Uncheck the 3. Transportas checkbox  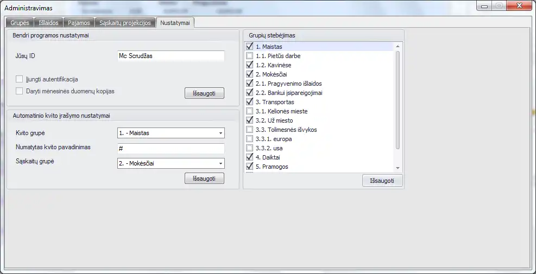pyautogui.click(x=250, y=102)
